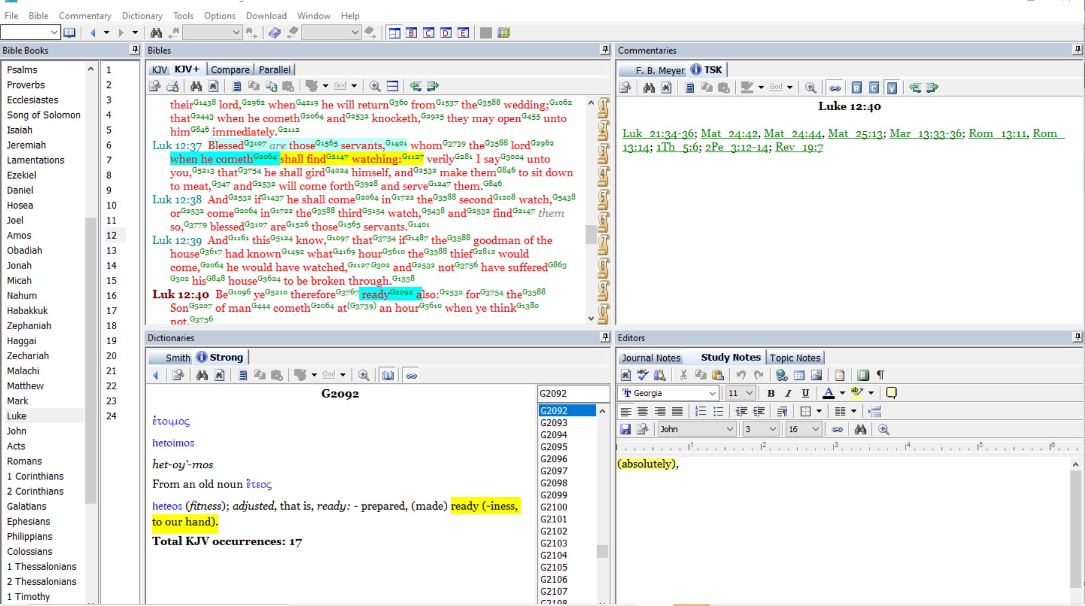Click the spell check icon in Editors
This screenshot has height=606, width=1085.
(x=643, y=375)
